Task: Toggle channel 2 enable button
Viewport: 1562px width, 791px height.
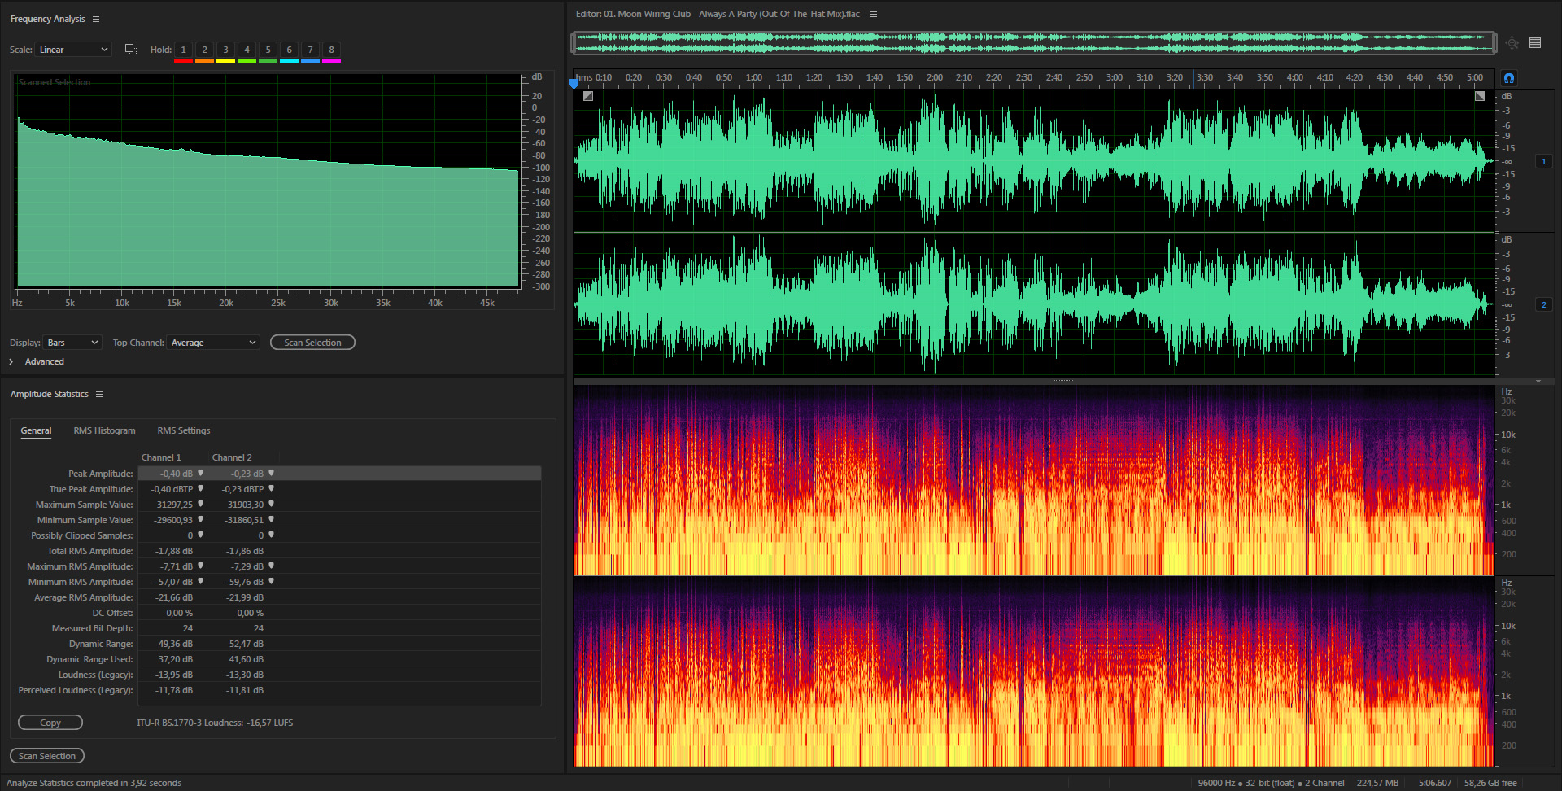Action: click(1543, 304)
